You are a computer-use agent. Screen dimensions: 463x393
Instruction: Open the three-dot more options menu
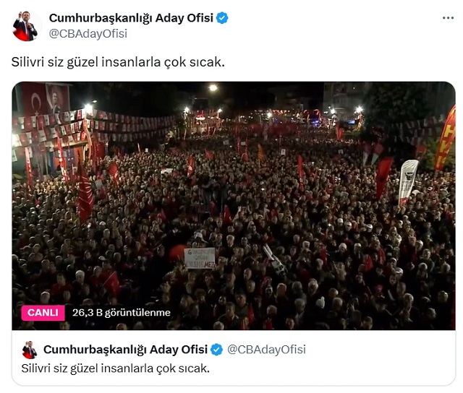tap(448, 18)
